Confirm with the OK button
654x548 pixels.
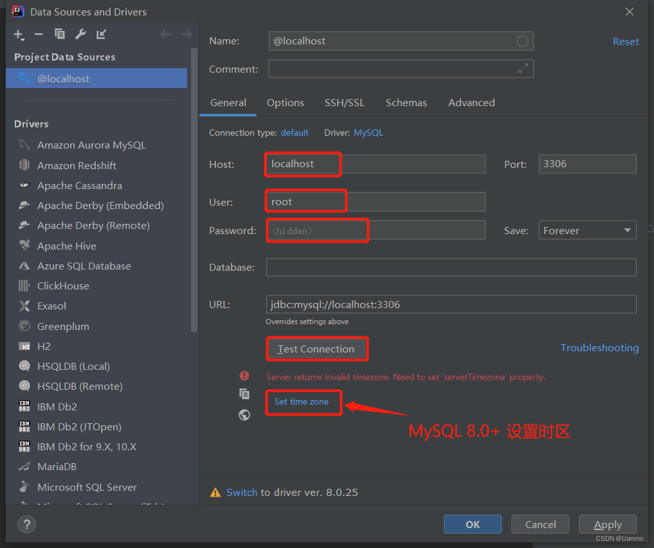point(473,524)
